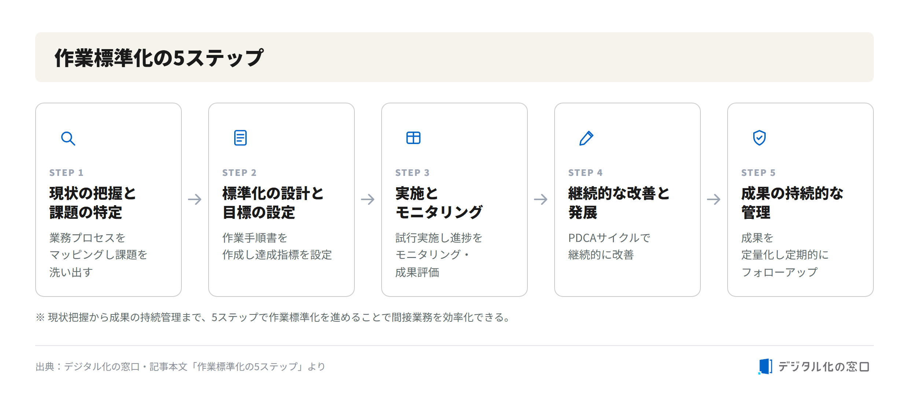The image size is (909, 409).
Task: Click the magnifying glass icon in Step 1
Action: [68, 139]
